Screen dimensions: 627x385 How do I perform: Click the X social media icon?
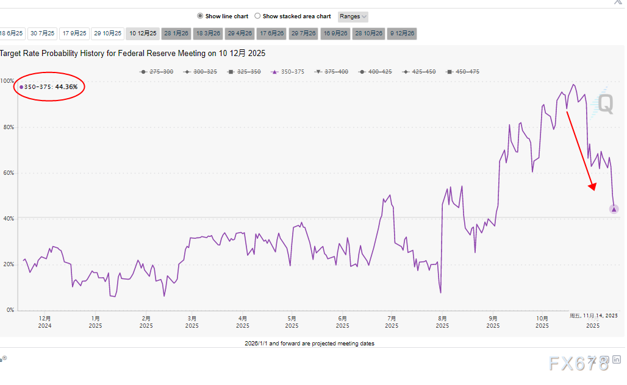[x=592, y=360]
